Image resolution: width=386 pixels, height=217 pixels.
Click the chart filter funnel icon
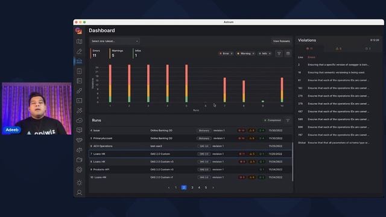tap(279, 54)
